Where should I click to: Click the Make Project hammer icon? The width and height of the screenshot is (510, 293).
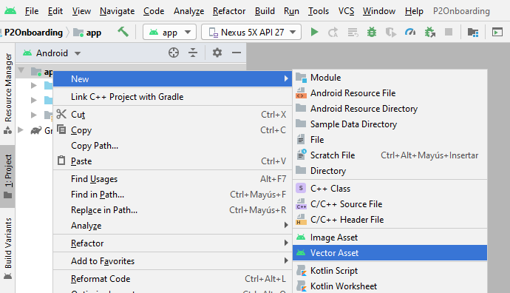123,32
